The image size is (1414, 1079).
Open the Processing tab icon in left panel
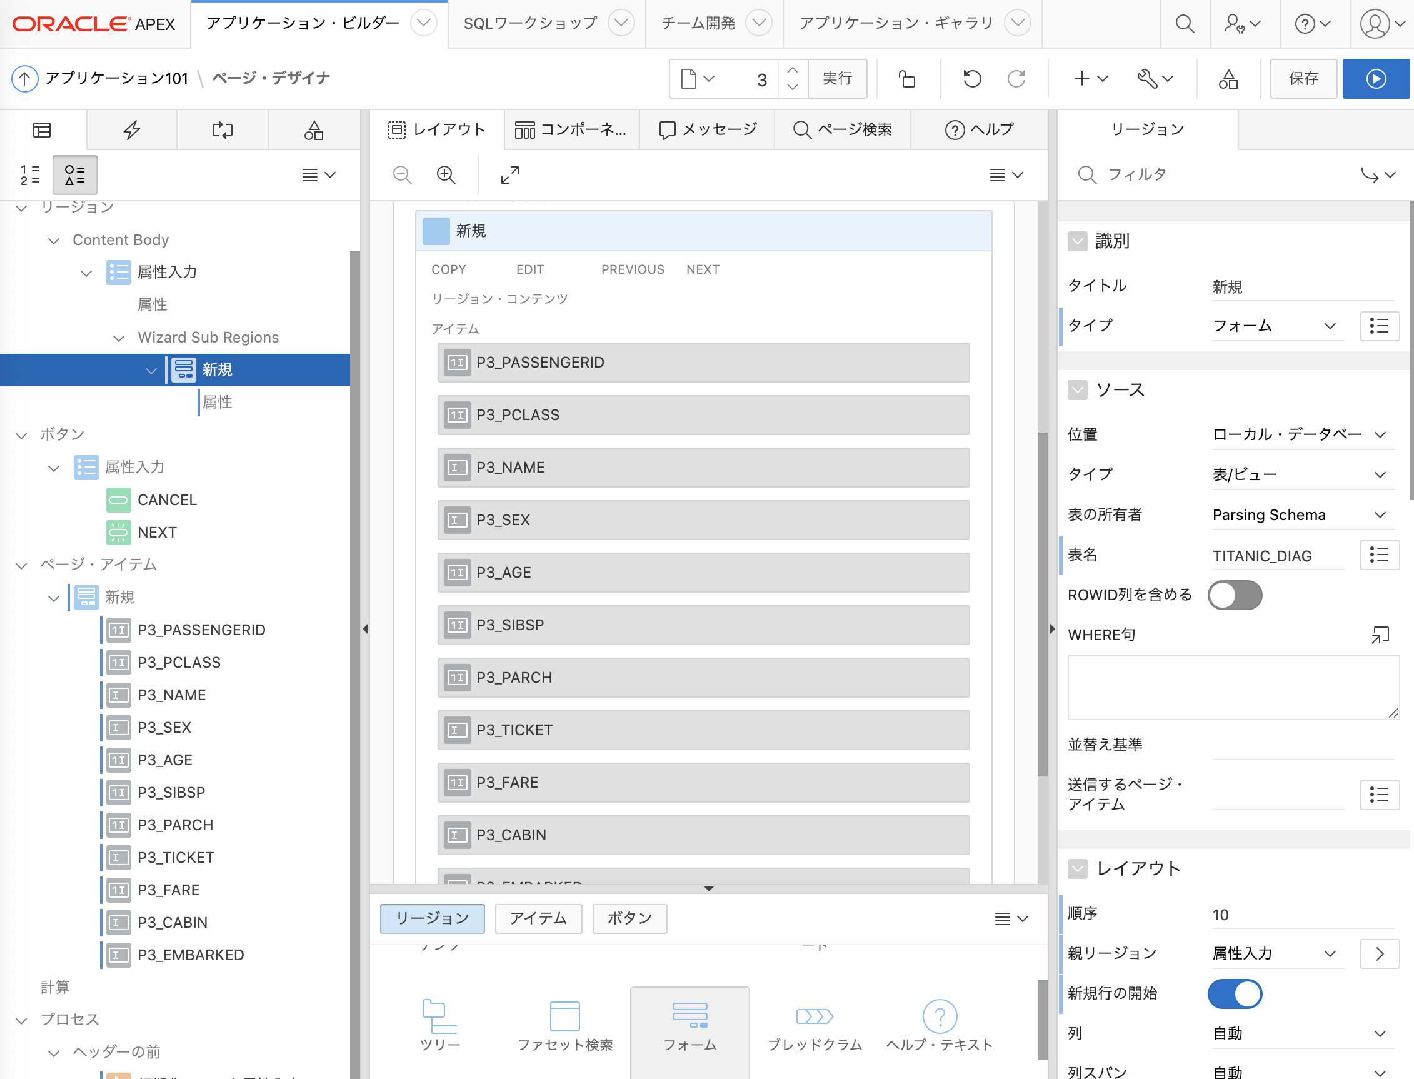click(222, 130)
